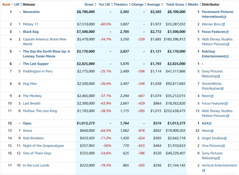Click external link icon under Vertical Entertainment

[204, 171]
